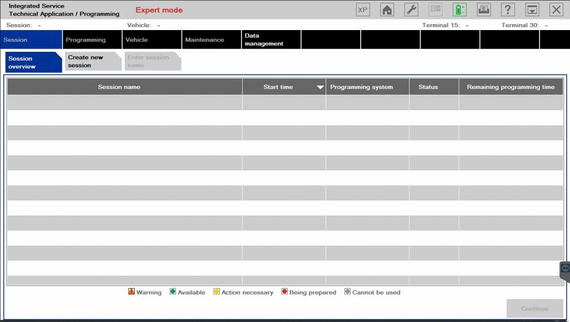
Task: Open the Vehicle menu tab
Action: [x=137, y=40]
